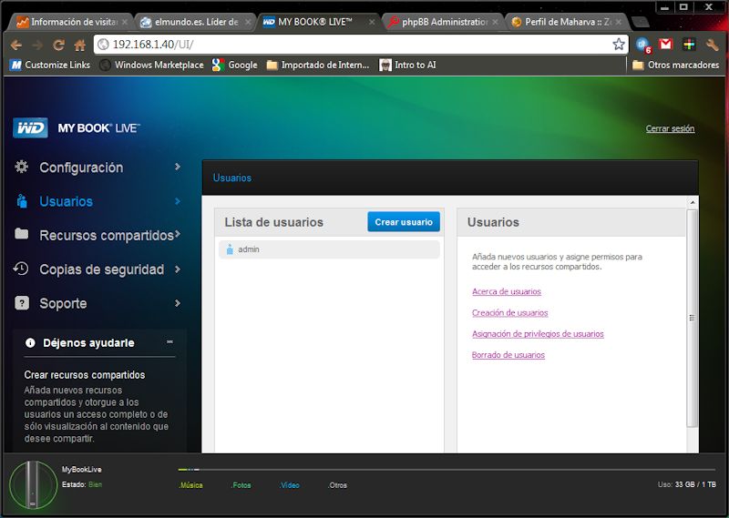Screen dimensions: 729x518
Task: Click the Configuración gear icon
Action: click(x=21, y=167)
